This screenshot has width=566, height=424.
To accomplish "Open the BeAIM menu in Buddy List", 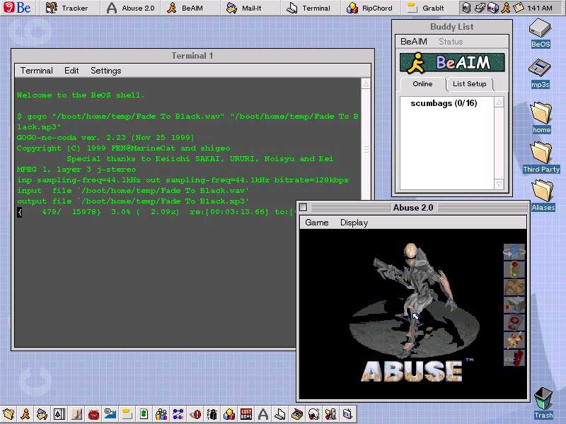I will click(414, 42).
